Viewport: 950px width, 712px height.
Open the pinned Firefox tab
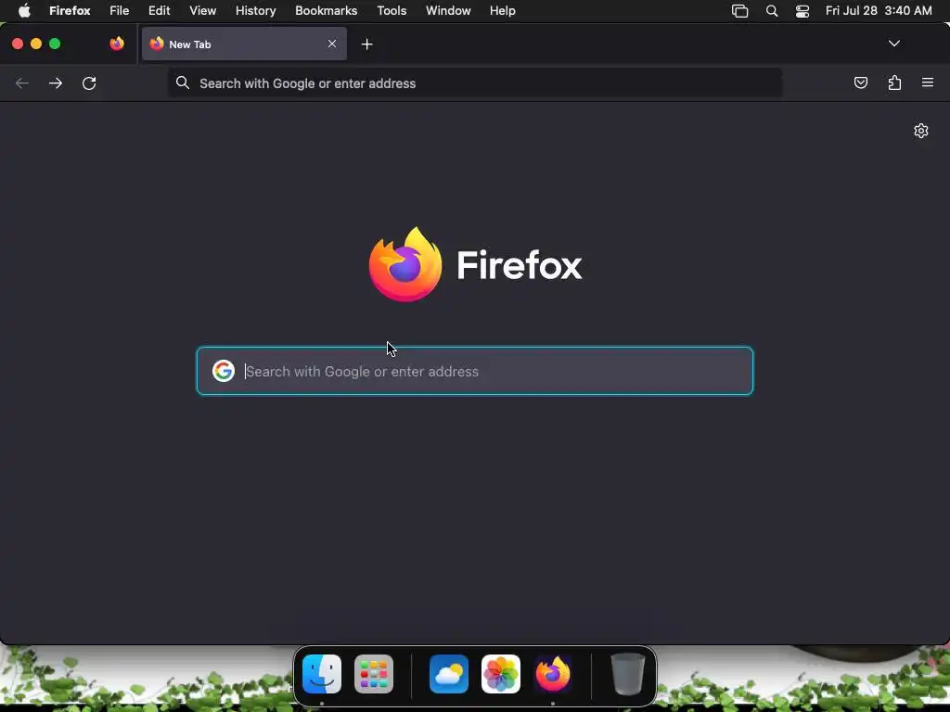point(117,44)
